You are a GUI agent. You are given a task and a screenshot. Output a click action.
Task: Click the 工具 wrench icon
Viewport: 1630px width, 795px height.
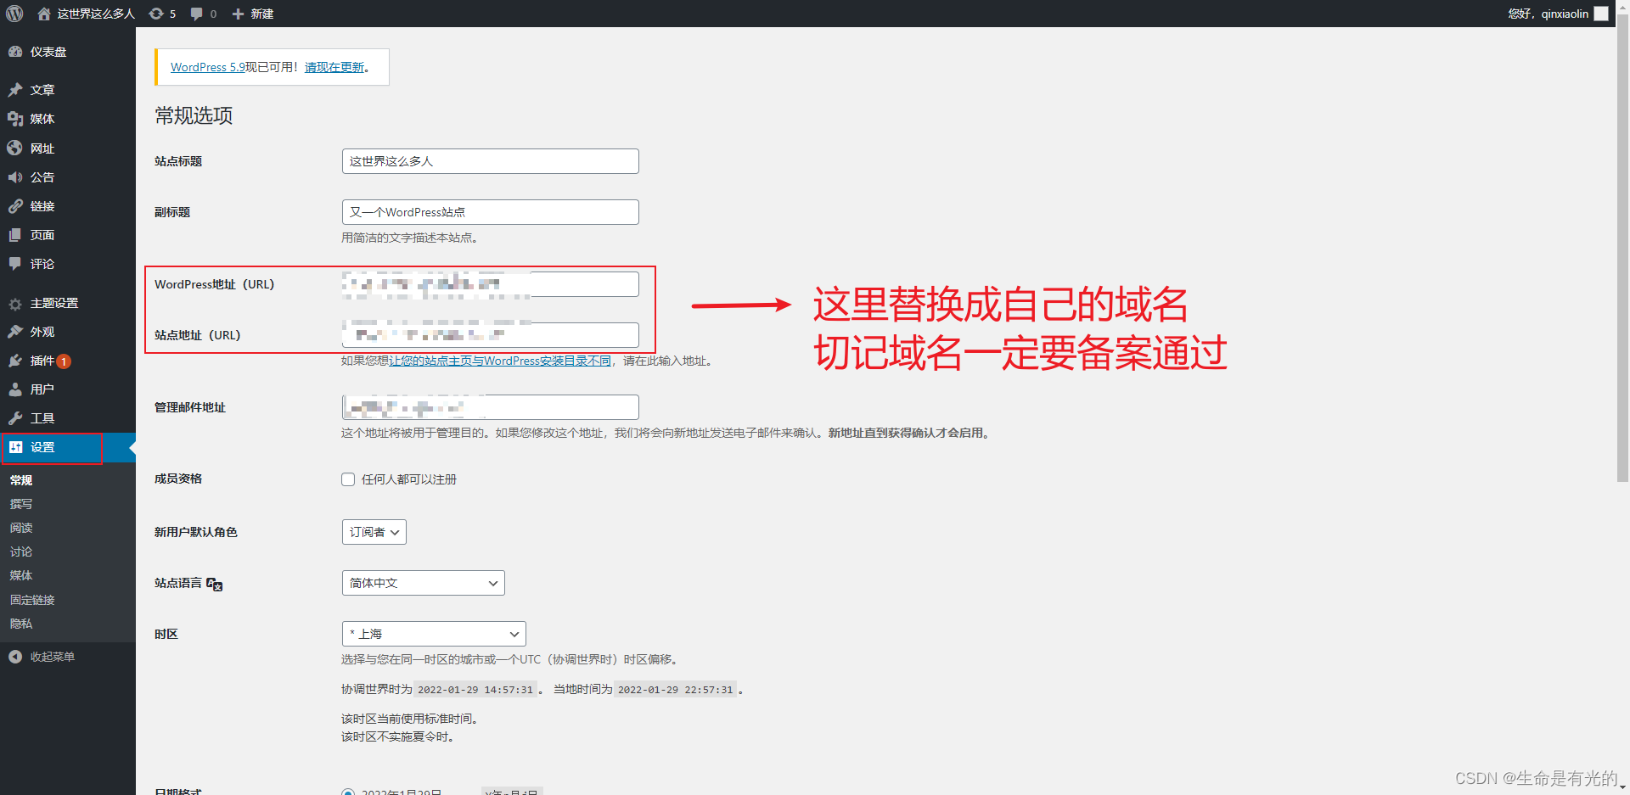[x=15, y=418]
